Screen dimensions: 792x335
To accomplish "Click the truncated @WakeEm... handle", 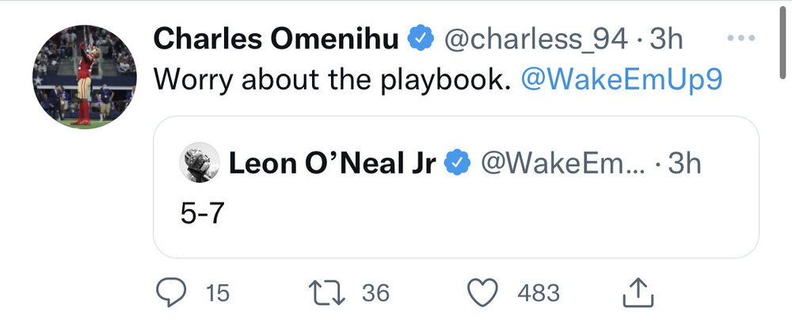I will (565, 163).
